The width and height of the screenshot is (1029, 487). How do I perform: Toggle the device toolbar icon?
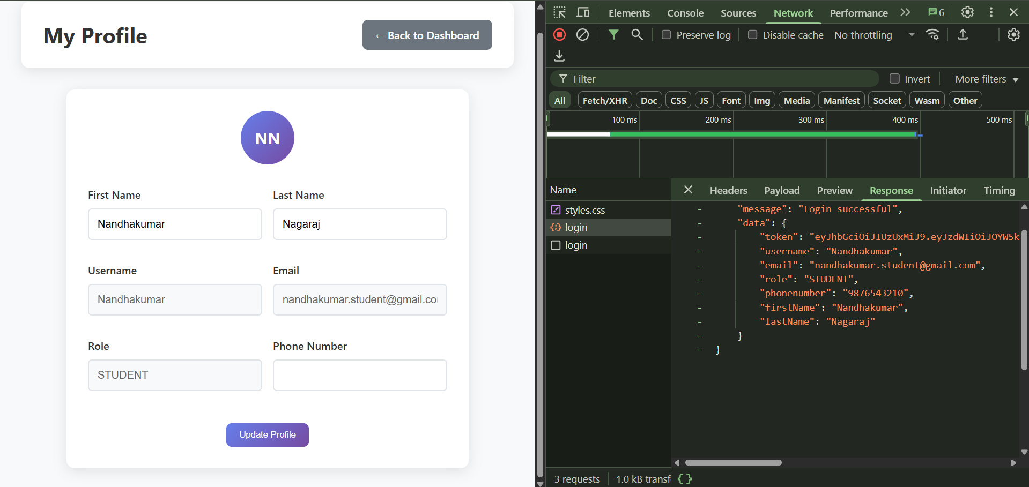coord(583,12)
